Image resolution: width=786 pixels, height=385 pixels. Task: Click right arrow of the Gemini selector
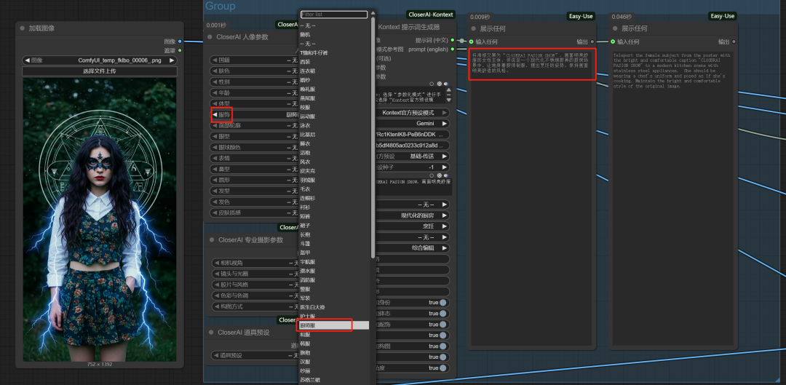click(444, 123)
